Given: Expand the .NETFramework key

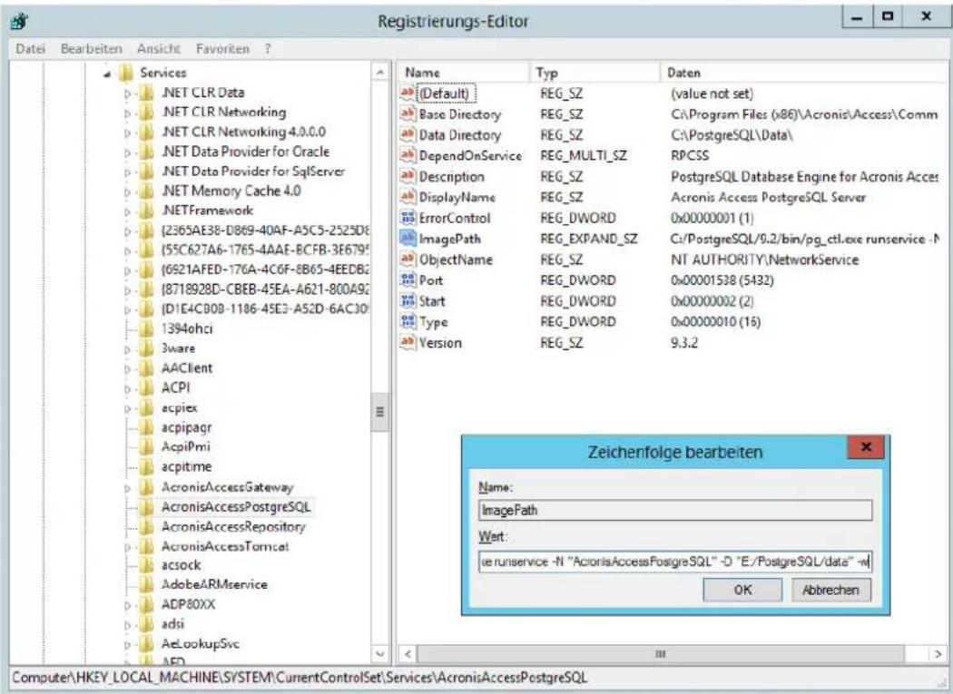Looking at the screenshot, I should click(x=128, y=211).
